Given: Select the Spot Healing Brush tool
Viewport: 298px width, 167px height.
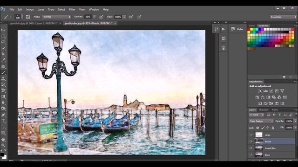Looking at the screenshot, I should tap(3, 66).
